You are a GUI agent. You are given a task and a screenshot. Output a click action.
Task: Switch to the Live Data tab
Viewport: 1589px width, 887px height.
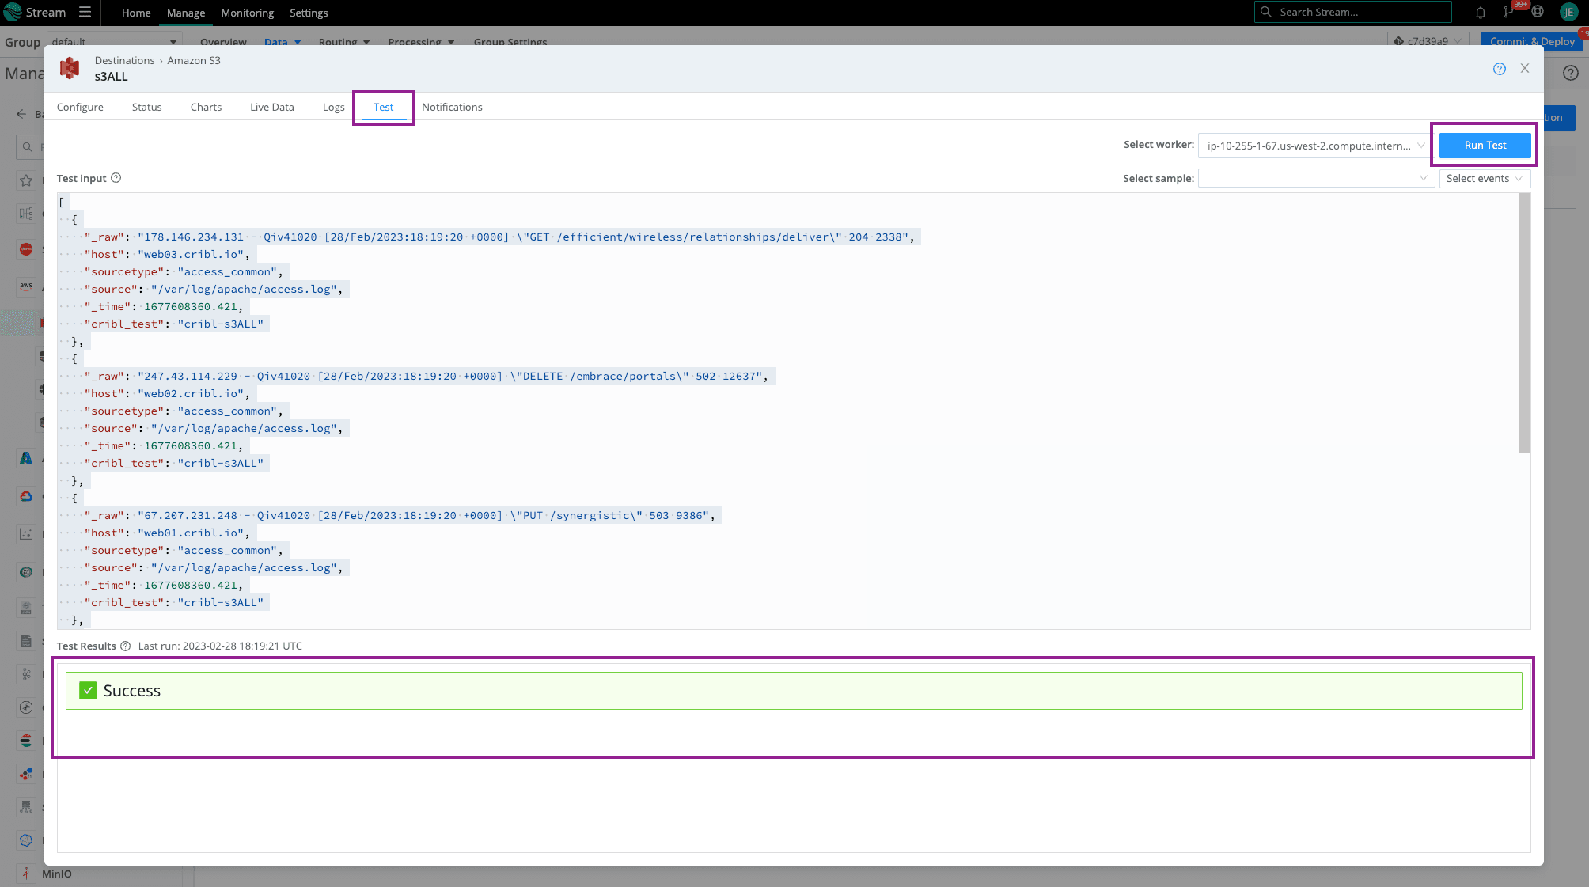(271, 108)
